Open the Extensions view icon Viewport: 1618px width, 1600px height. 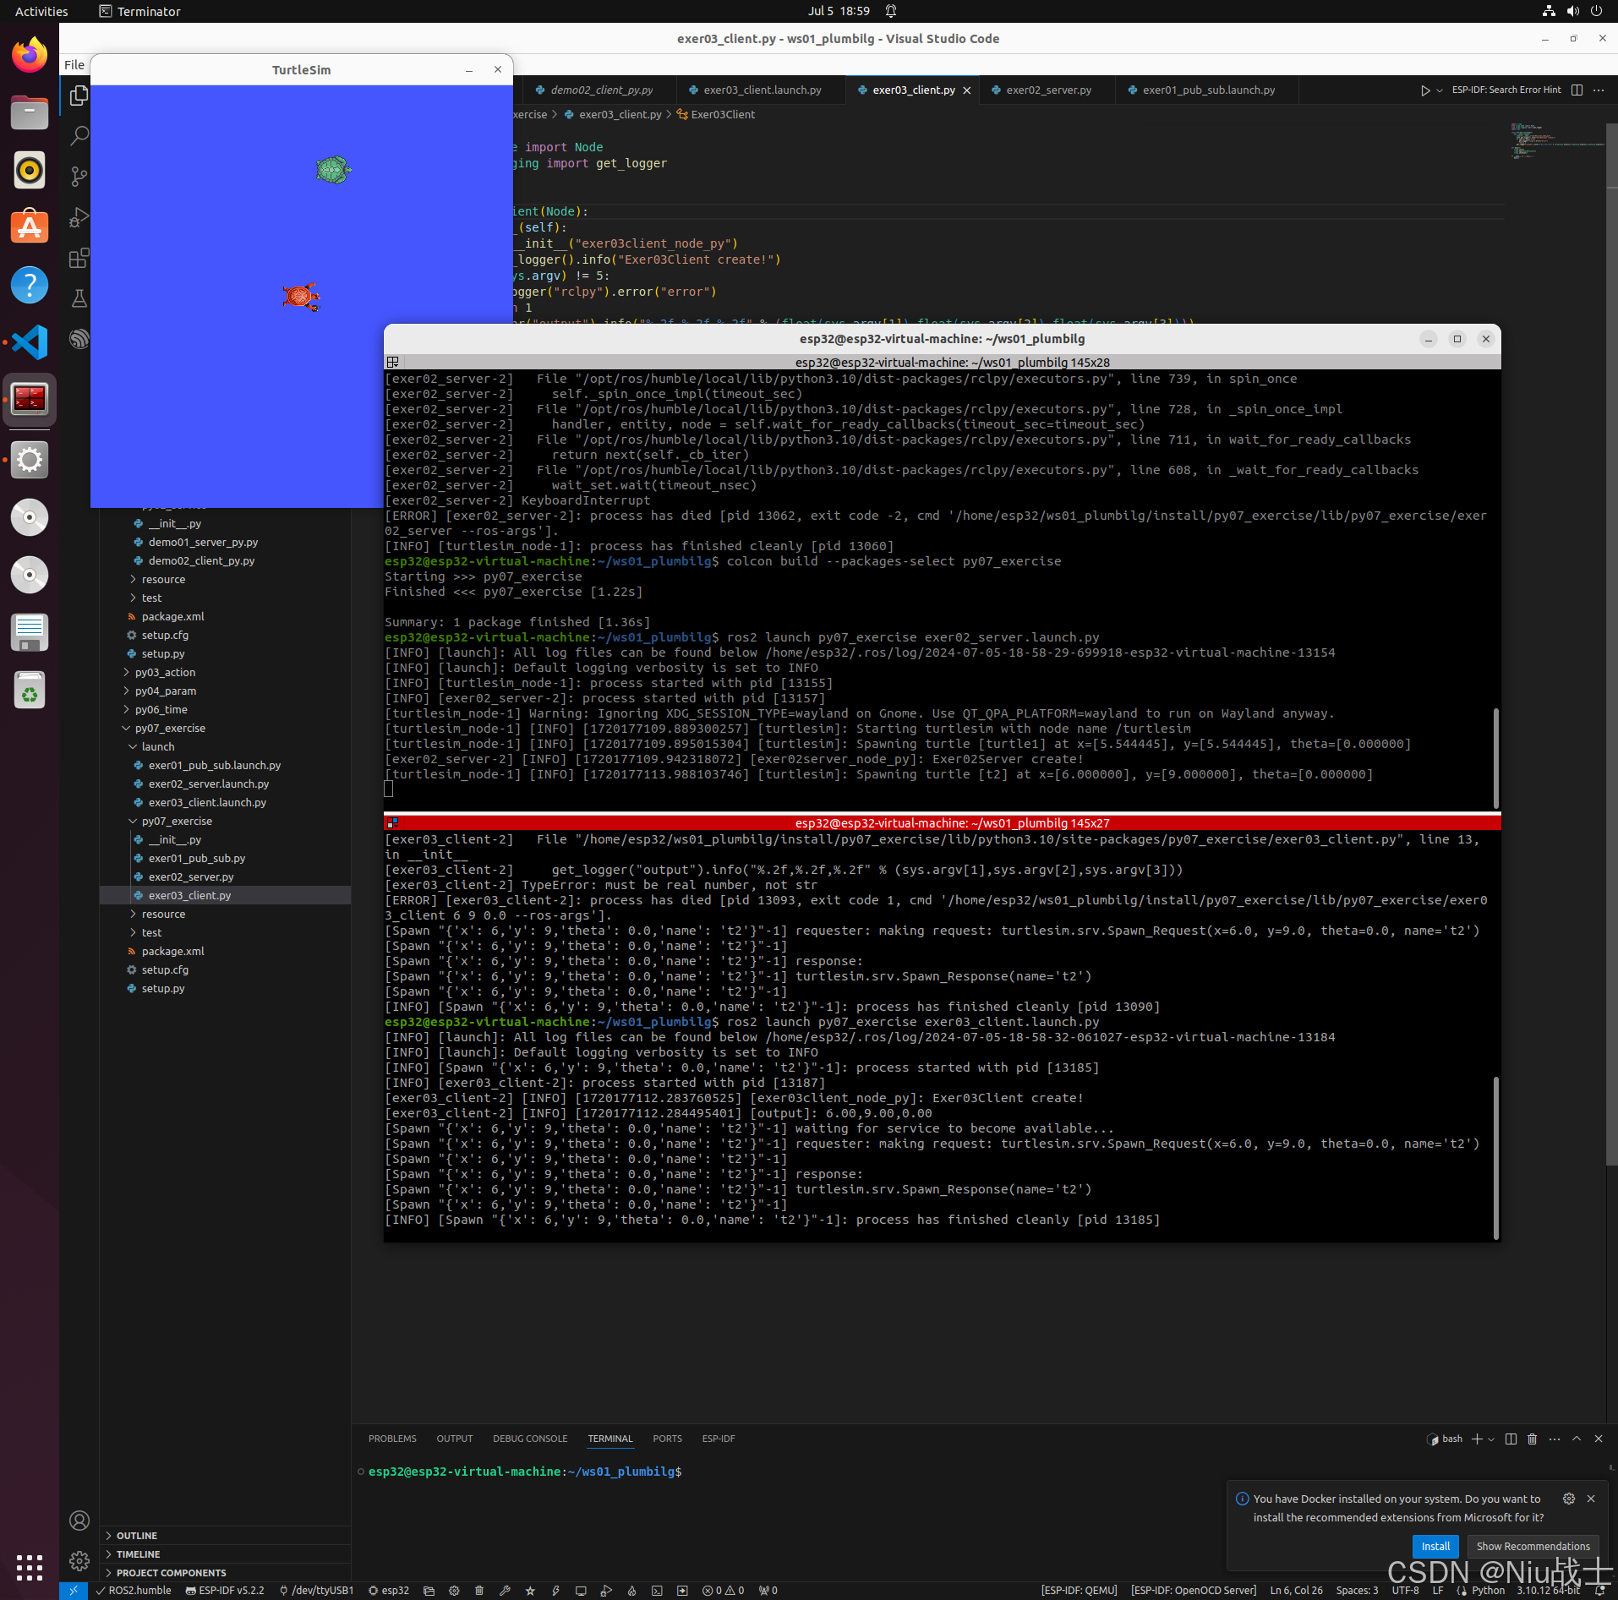pos(79,258)
